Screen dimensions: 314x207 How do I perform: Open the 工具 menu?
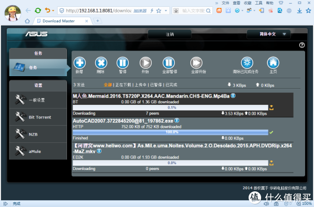pos(259,3)
